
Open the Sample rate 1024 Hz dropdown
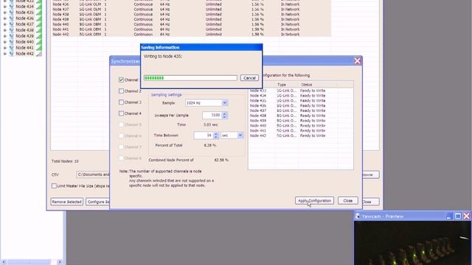[224, 103]
